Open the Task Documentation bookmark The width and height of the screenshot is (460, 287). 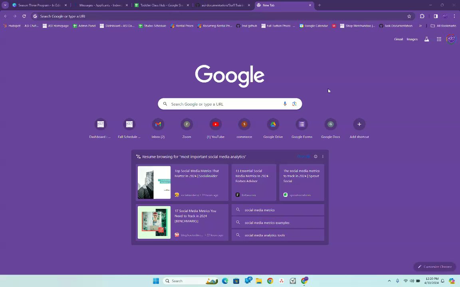(x=395, y=26)
